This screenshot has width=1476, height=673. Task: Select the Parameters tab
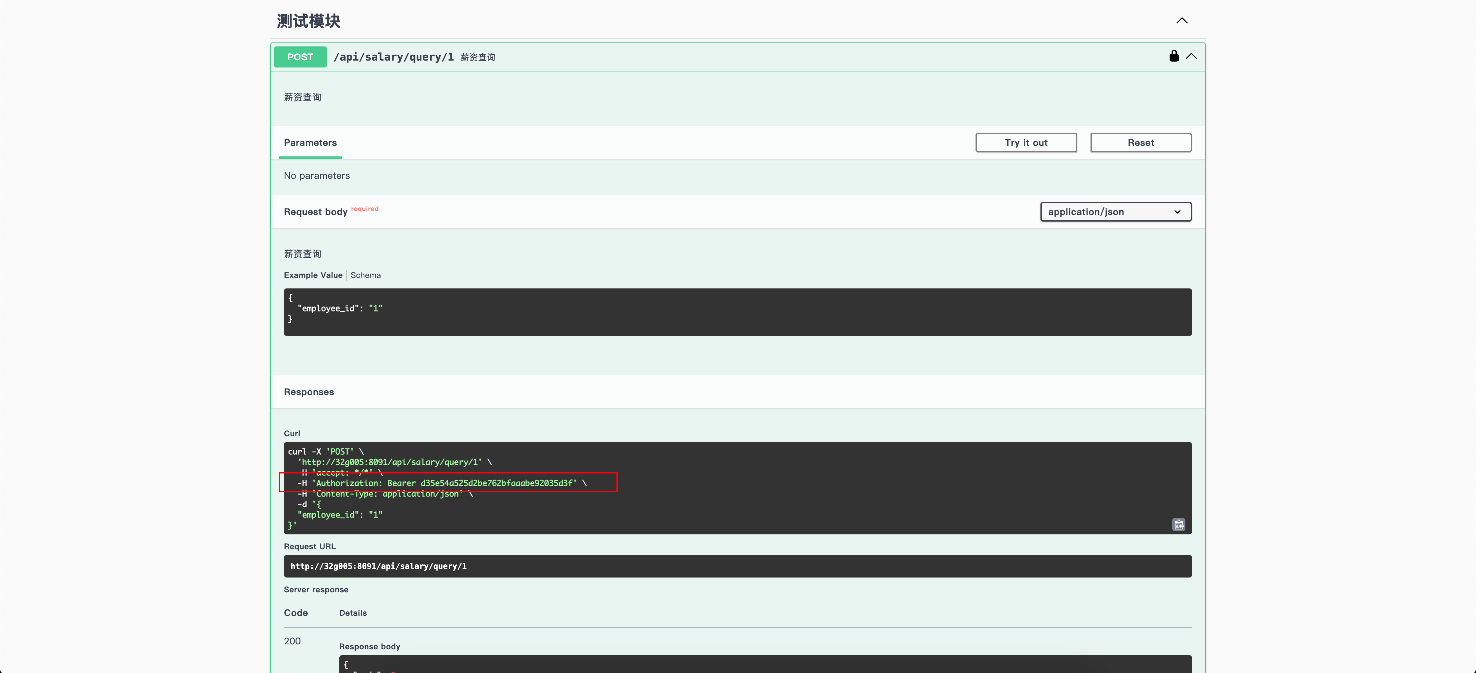tap(310, 143)
